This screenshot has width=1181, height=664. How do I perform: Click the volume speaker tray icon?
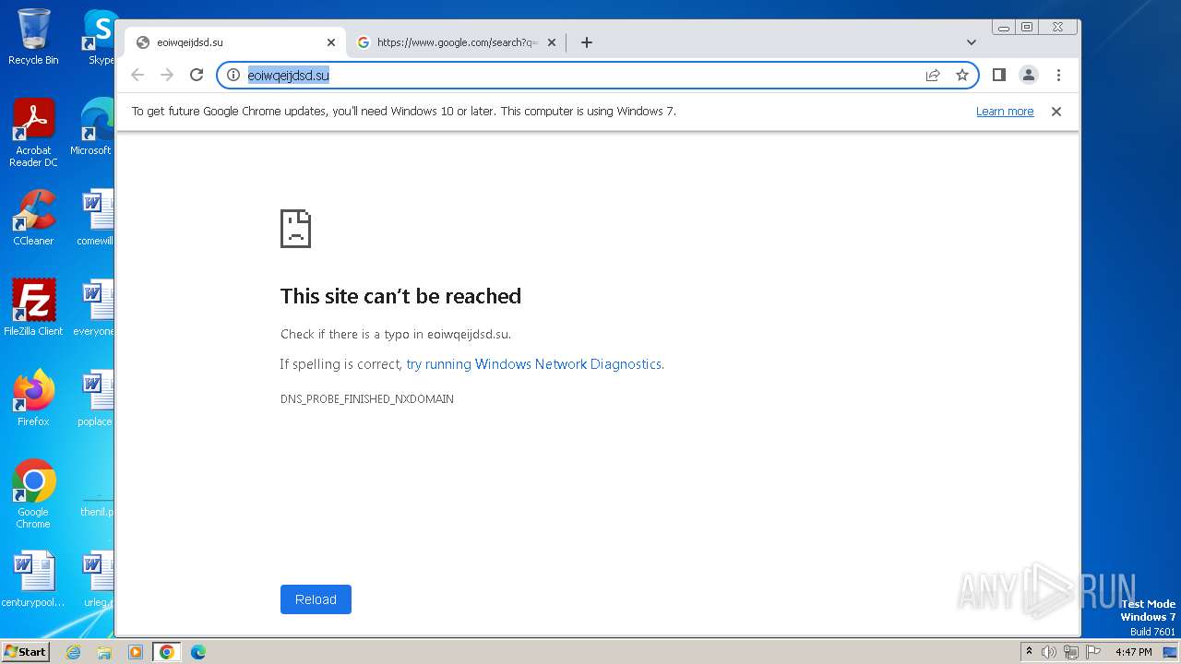pyautogui.click(x=1049, y=652)
